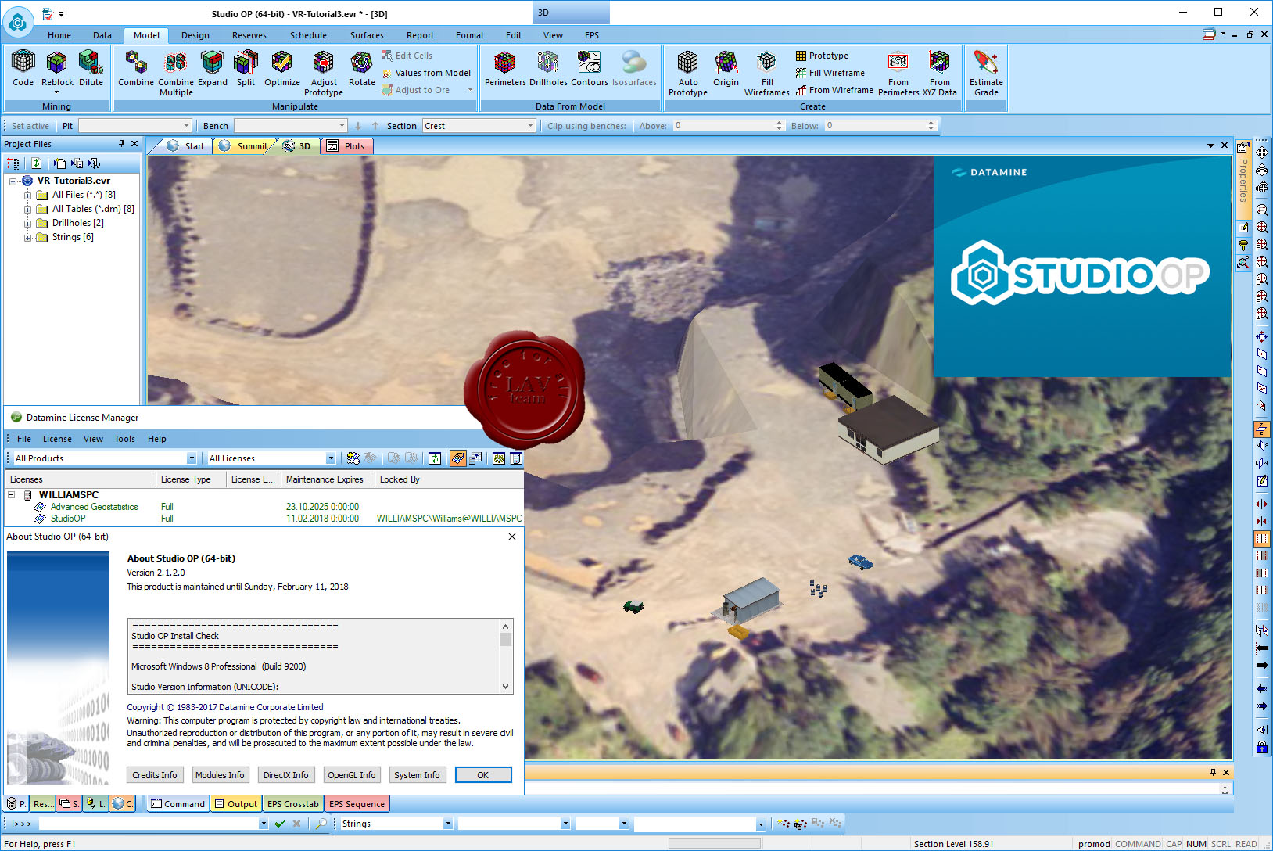This screenshot has height=851, width=1273.
Task: Click the Modules Info button
Action: click(220, 775)
